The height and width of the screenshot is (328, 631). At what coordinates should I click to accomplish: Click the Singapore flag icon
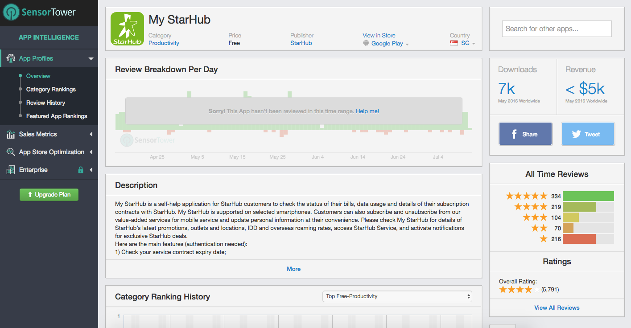(x=454, y=43)
